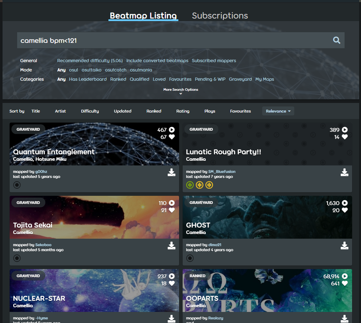Screen dimensions: 361x323
Task: Click the play count icon on NUCLEAR-STAR
Action: click(x=172, y=276)
